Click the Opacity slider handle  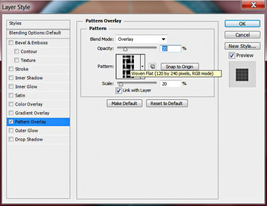(x=125, y=49)
